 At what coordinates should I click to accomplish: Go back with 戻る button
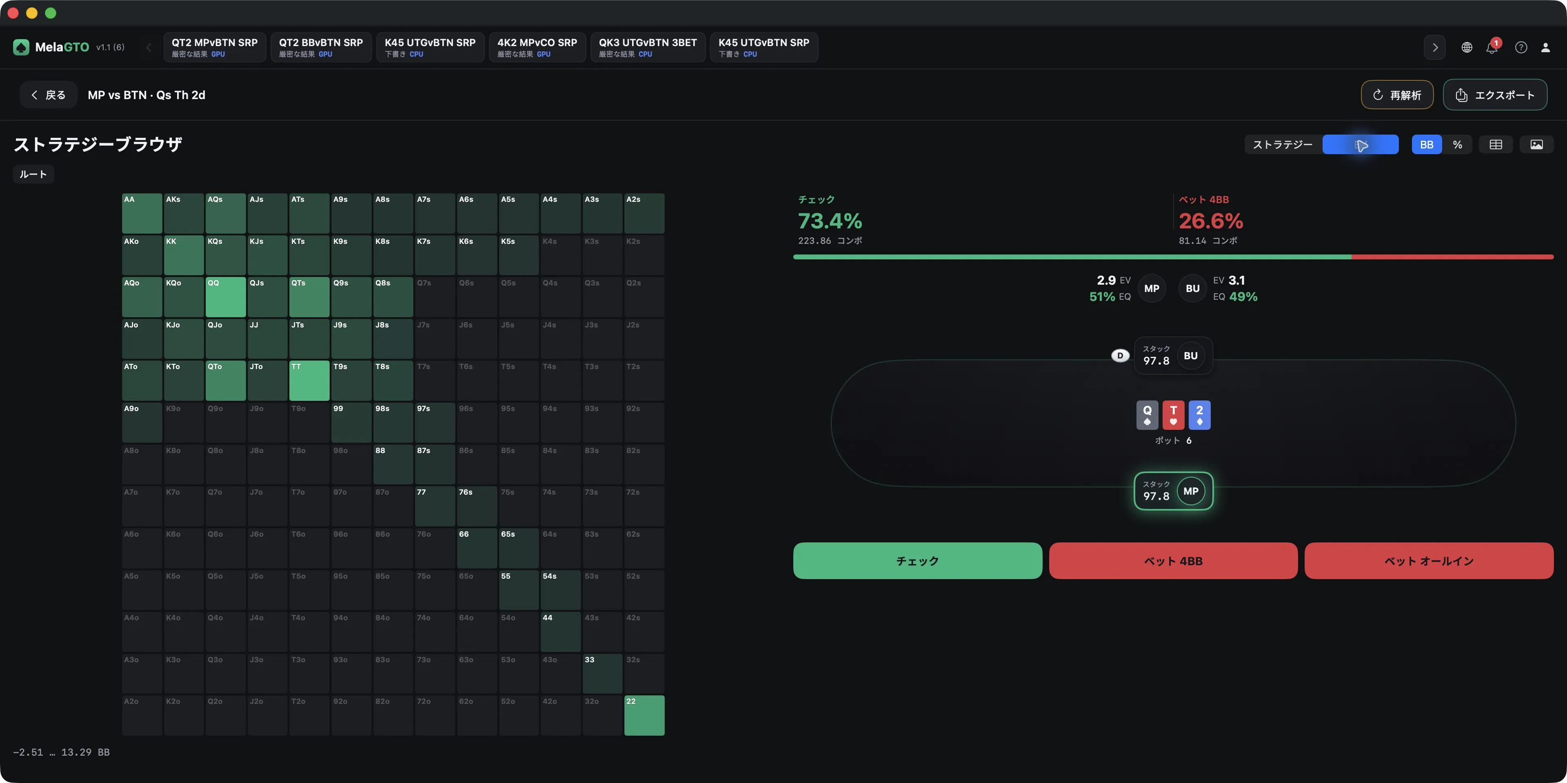[49, 95]
